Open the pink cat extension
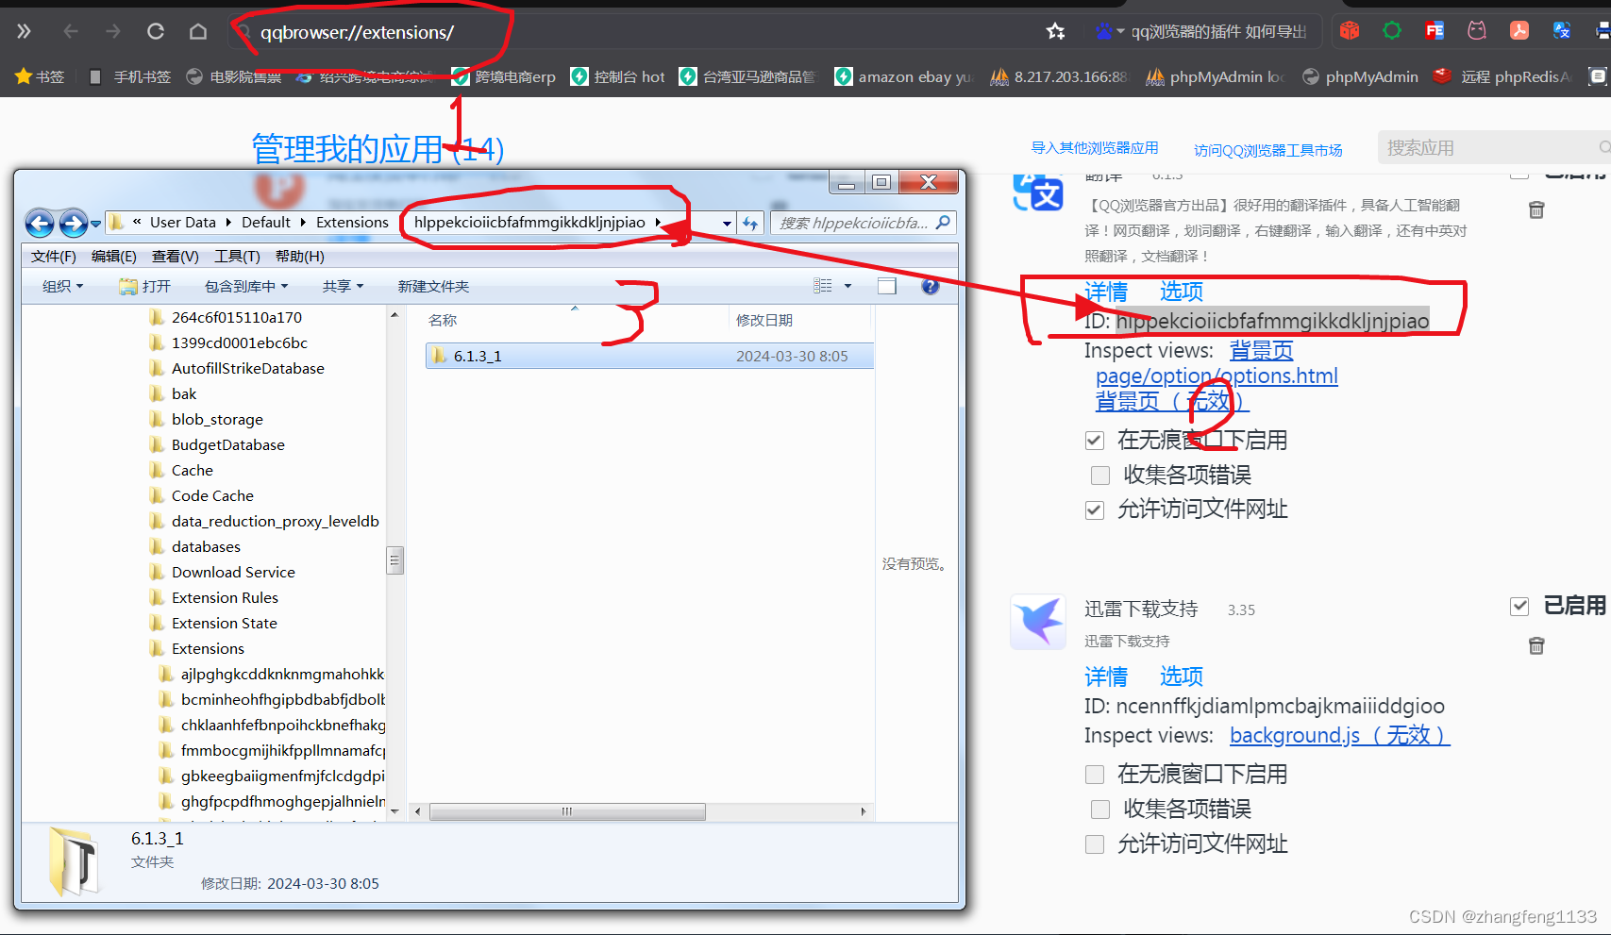The image size is (1611, 935). click(x=1477, y=31)
